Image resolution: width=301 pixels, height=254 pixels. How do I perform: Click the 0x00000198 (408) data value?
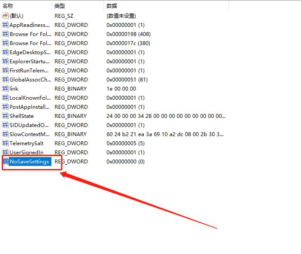click(129, 34)
